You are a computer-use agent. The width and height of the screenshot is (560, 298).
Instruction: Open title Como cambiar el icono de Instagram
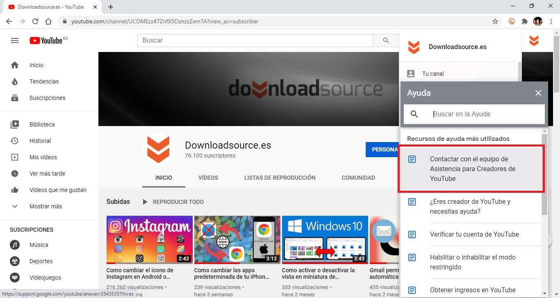[x=140, y=273]
